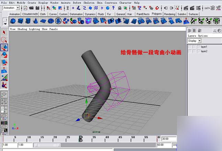Open the Deform menu
Viewport: 222px width, 151px height.
point(77,2)
